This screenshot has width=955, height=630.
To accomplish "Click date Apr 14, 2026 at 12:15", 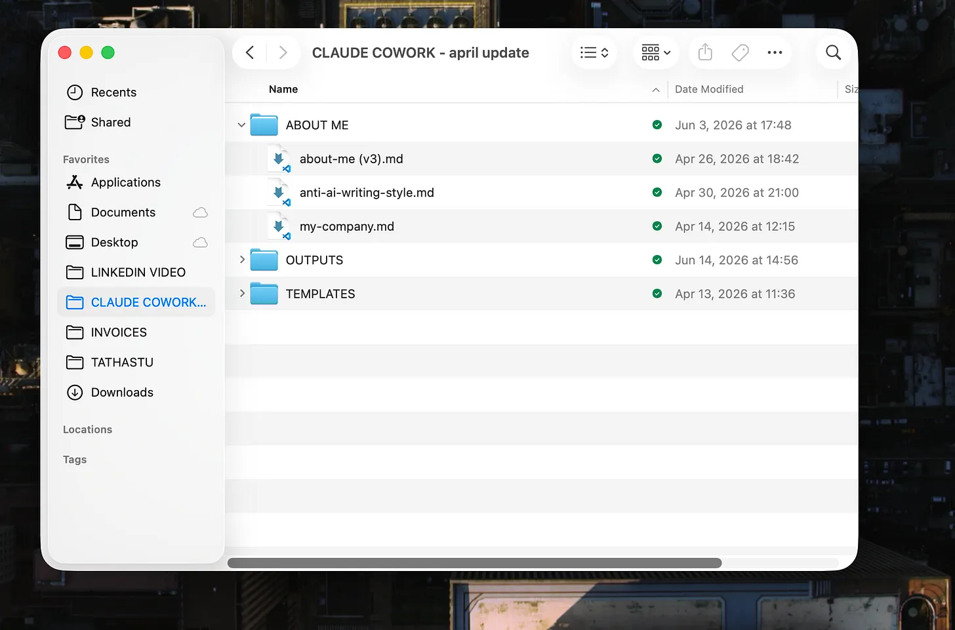I will [735, 226].
